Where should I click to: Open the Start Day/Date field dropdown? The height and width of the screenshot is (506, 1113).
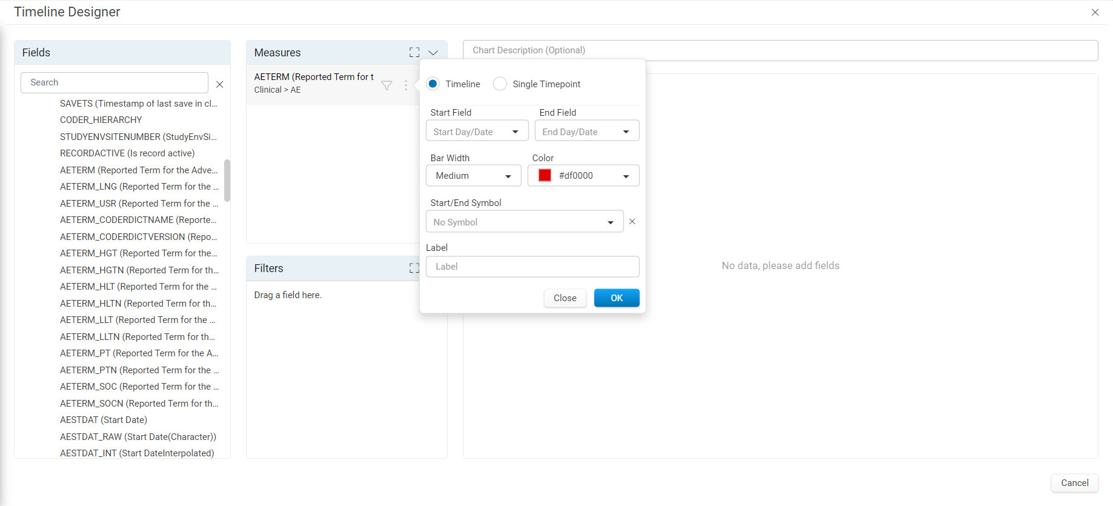click(x=477, y=131)
